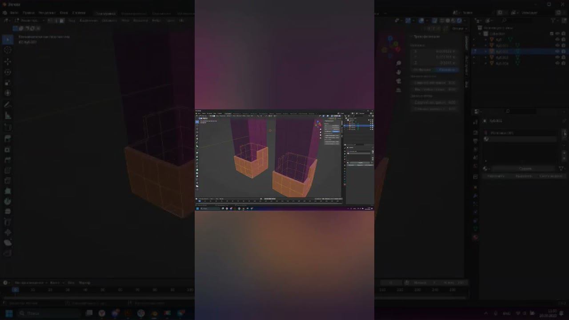The image size is (569, 320).
Task: Select the Bevel tool in the sharp Blender window
Action: [x=197, y=160]
